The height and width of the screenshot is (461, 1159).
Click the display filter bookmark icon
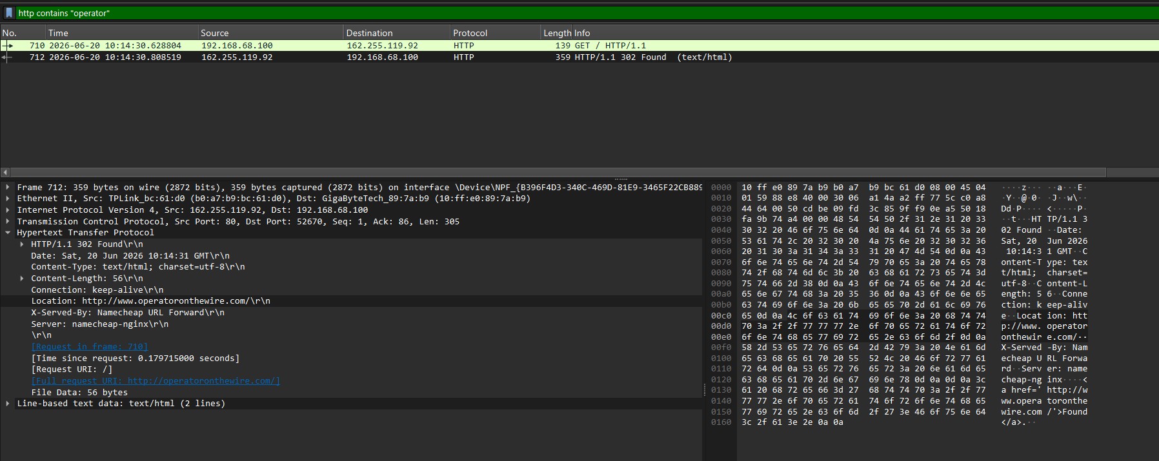(9, 13)
